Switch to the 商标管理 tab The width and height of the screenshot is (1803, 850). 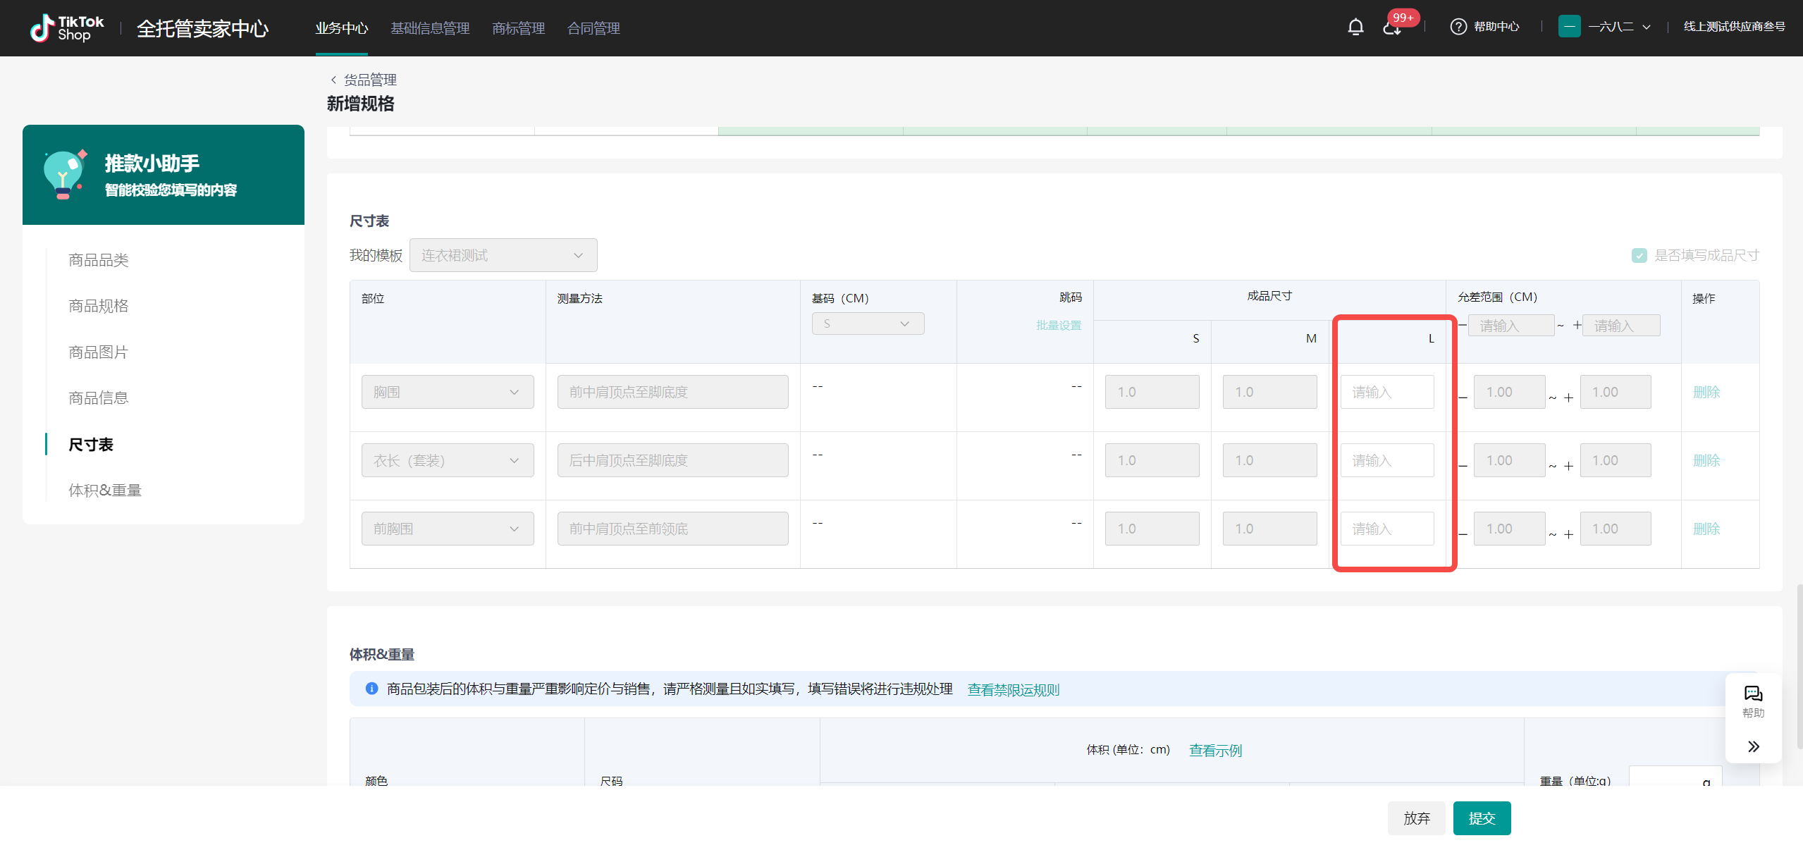[519, 28]
